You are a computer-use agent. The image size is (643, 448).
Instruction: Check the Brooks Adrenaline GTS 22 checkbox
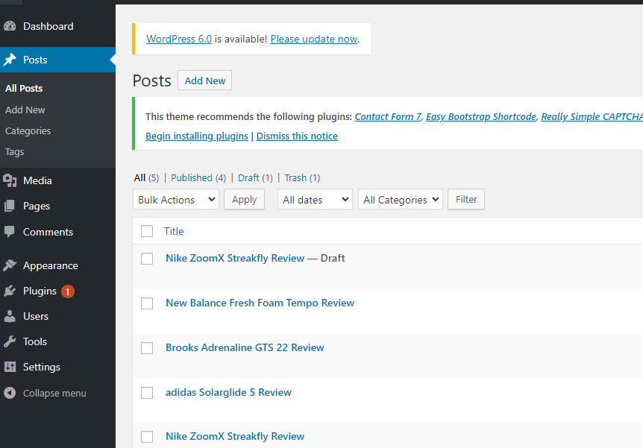pyautogui.click(x=147, y=348)
